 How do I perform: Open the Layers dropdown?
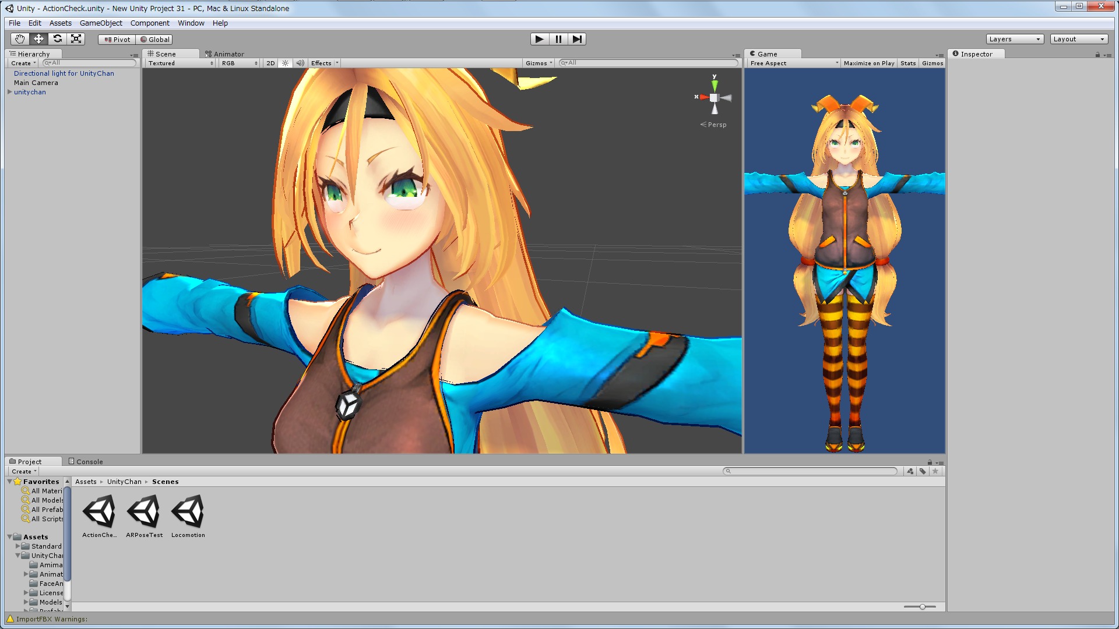coord(1014,39)
